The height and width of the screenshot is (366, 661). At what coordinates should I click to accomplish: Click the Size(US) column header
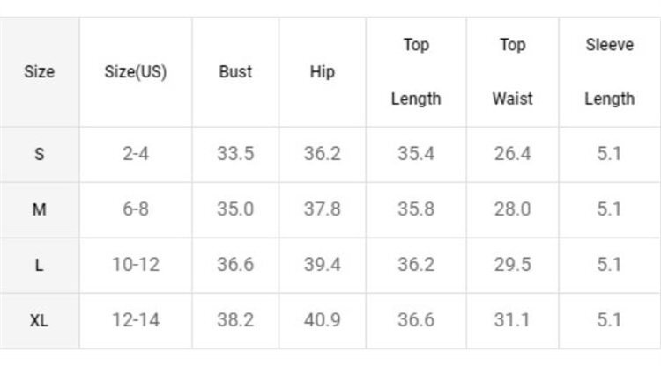[135, 72]
